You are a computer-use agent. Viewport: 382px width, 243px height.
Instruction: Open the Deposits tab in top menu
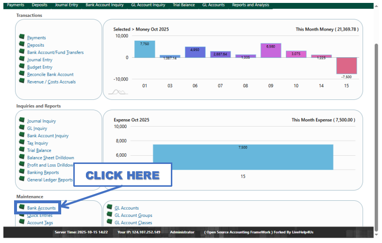(39, 5)
